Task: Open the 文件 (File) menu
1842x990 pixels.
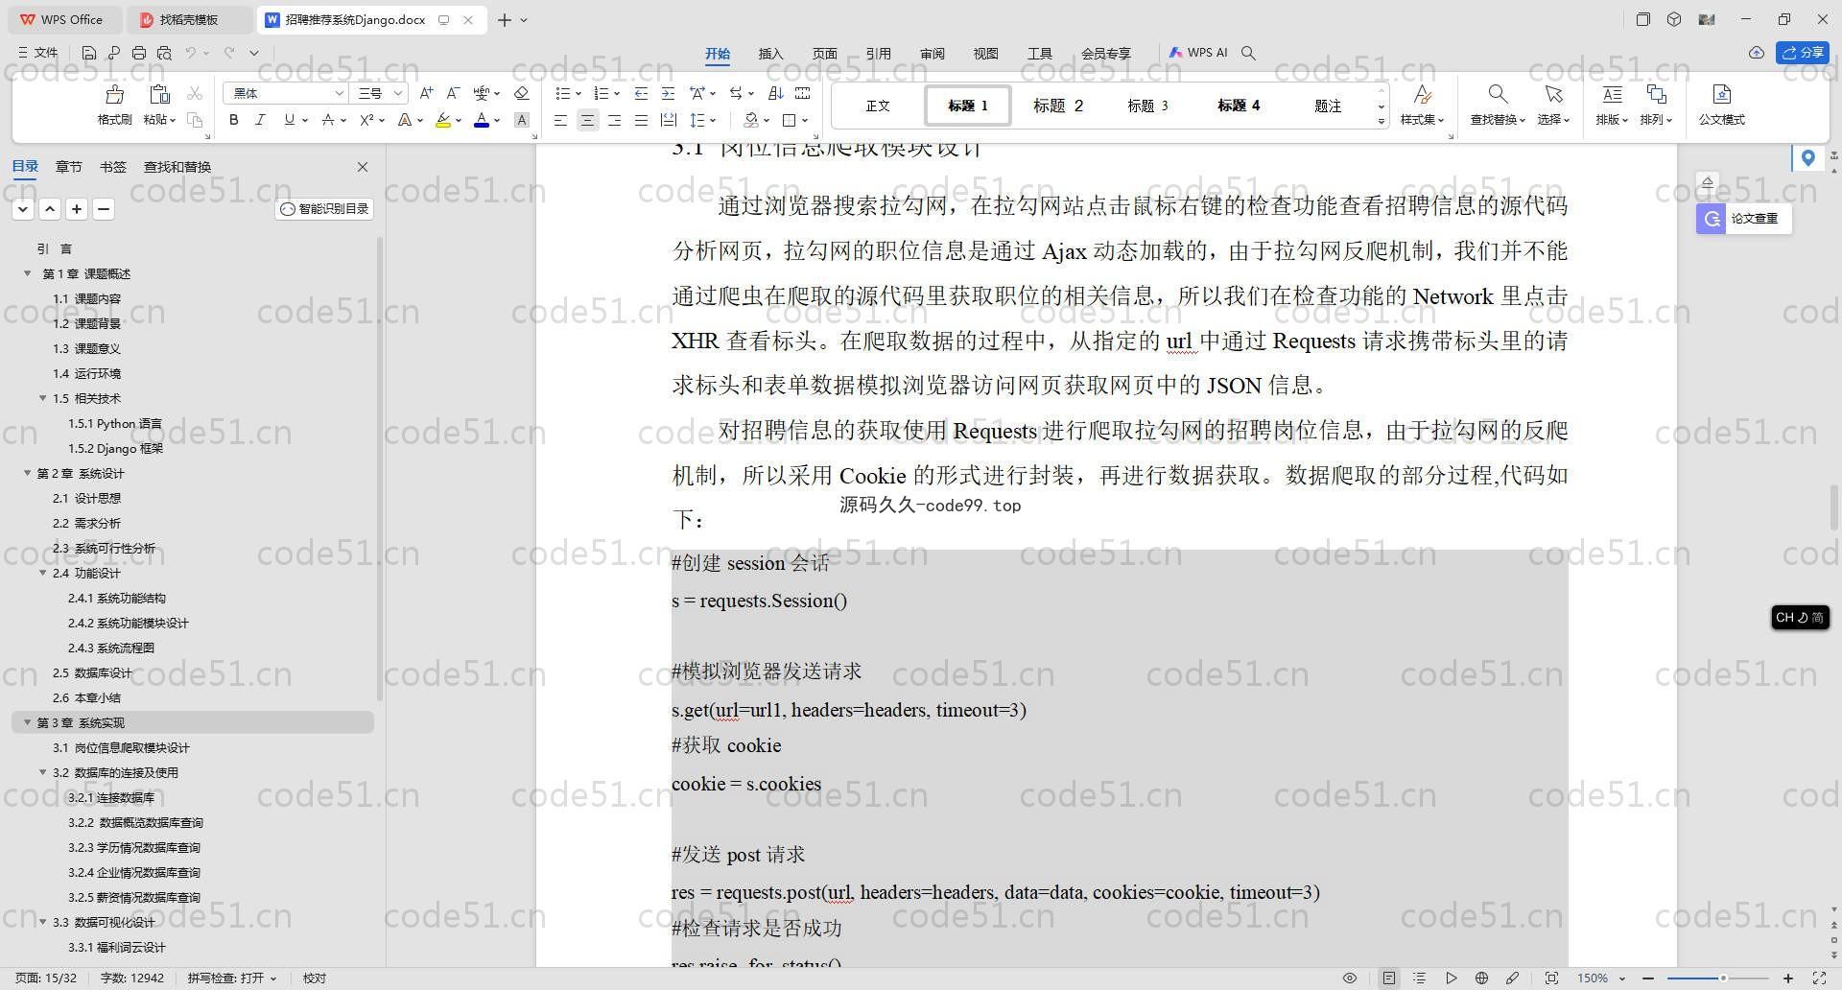Action: [x=38, y=53]
